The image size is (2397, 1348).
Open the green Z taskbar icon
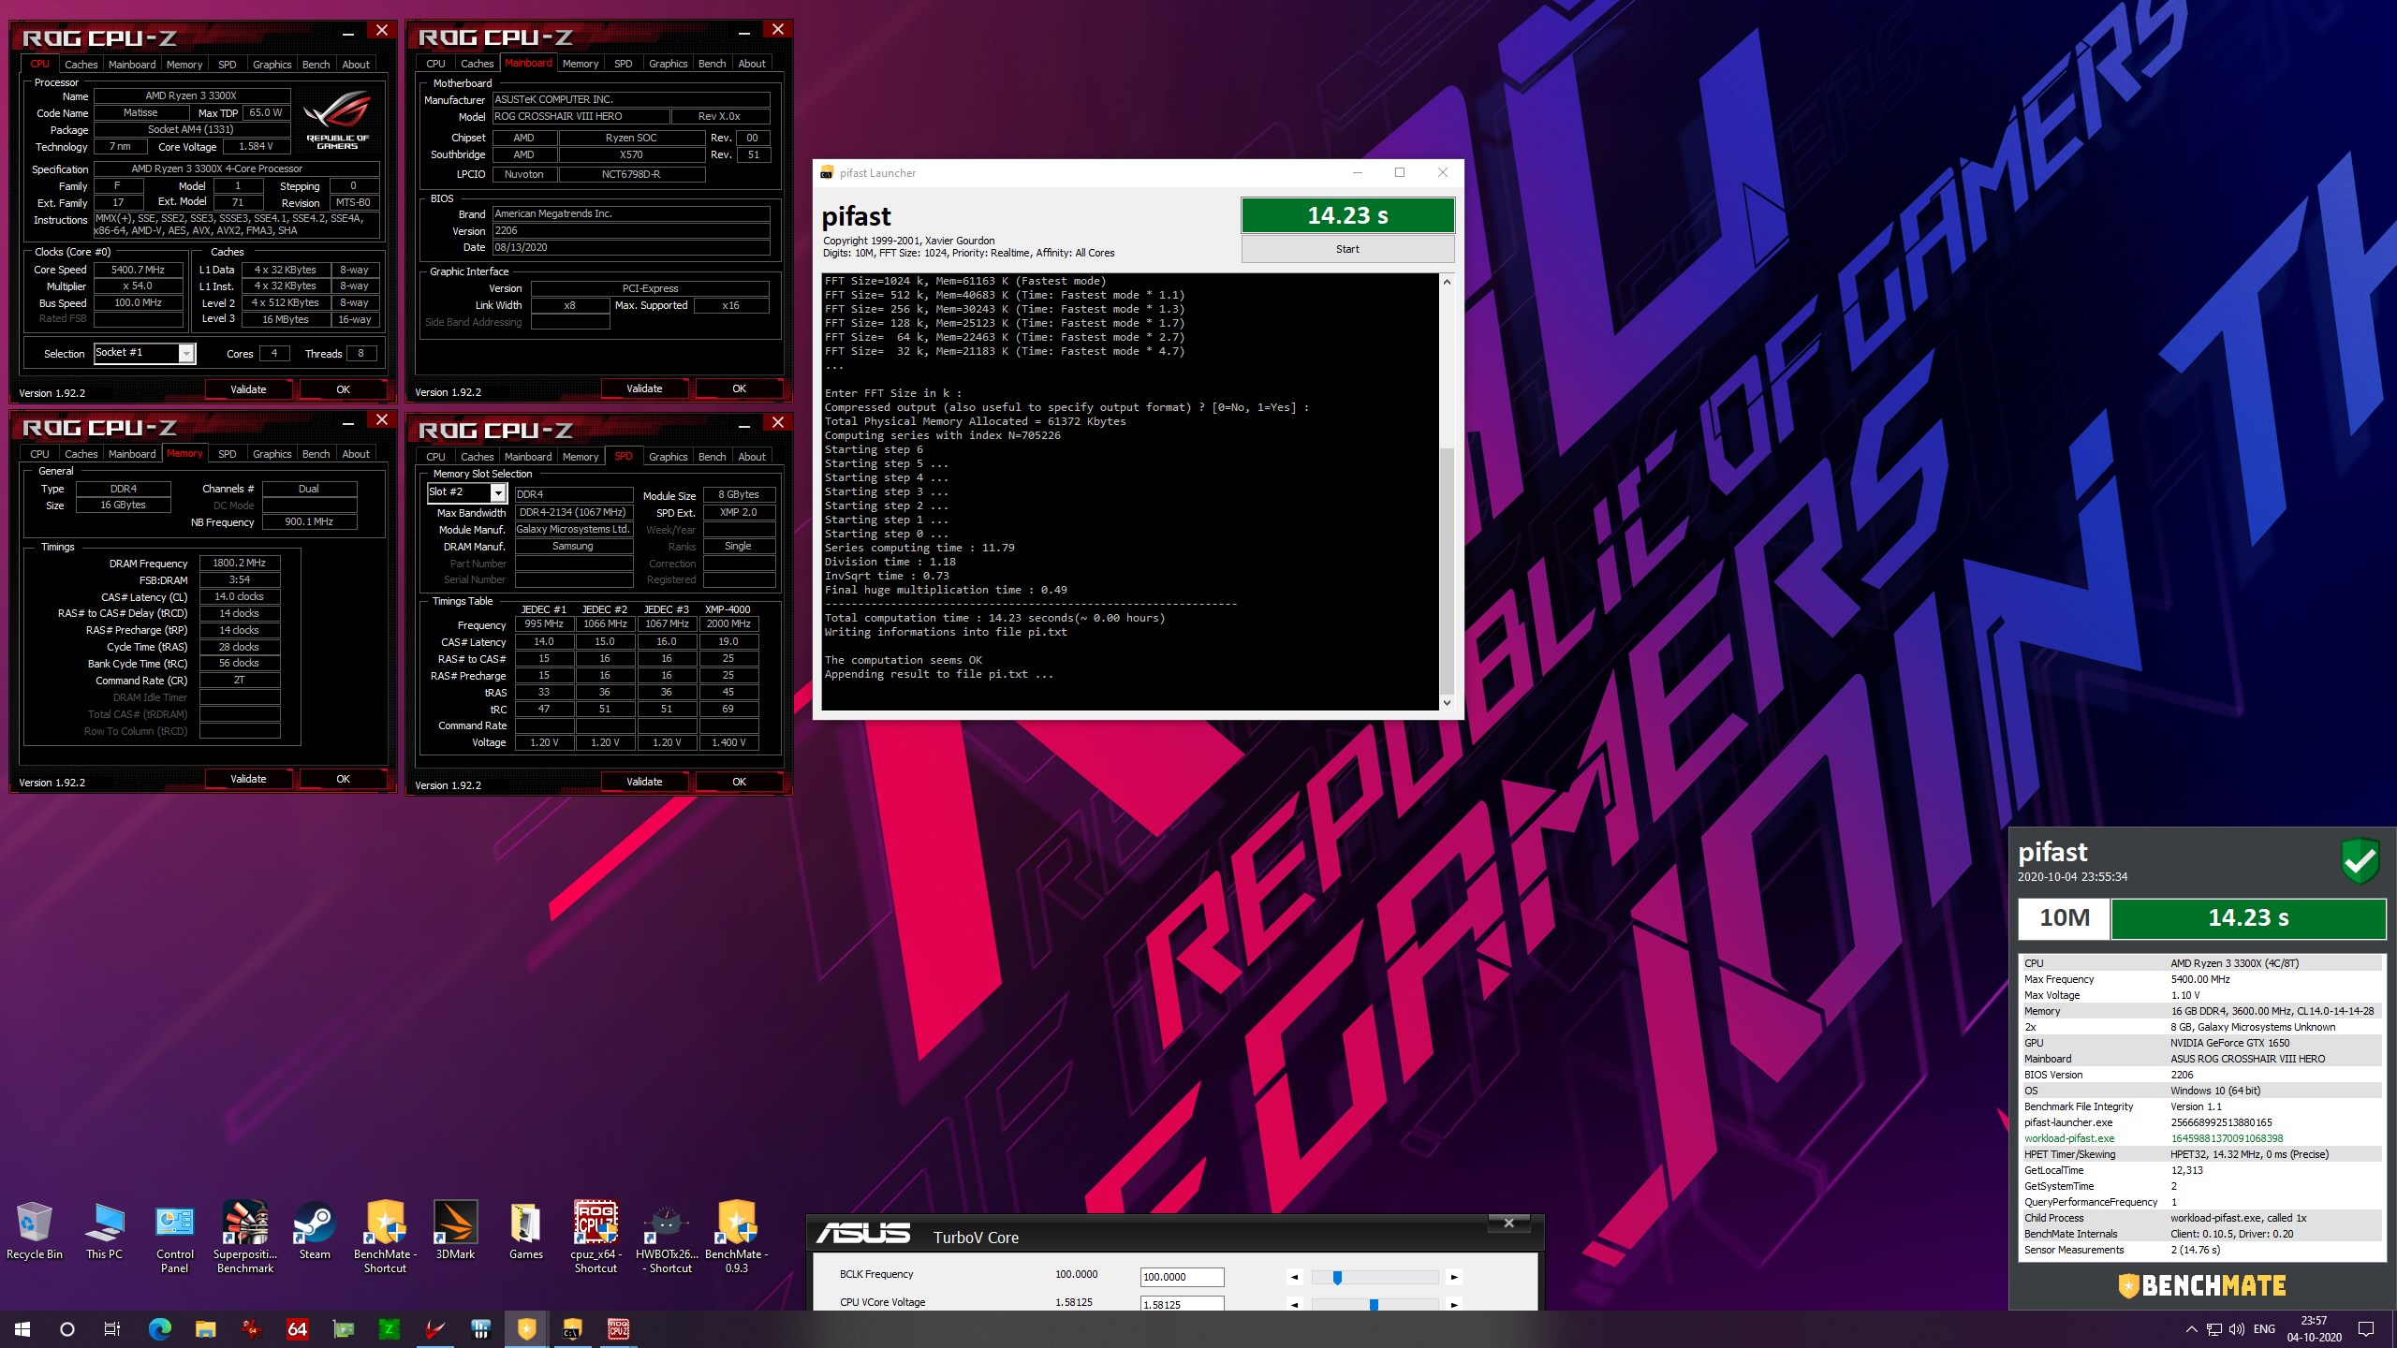click(389, 1329)
